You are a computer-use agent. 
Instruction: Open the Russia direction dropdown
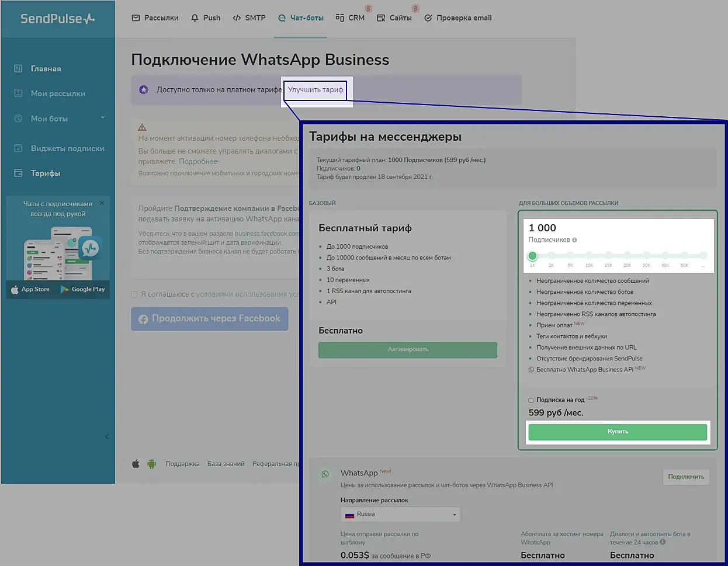[400, 515]
